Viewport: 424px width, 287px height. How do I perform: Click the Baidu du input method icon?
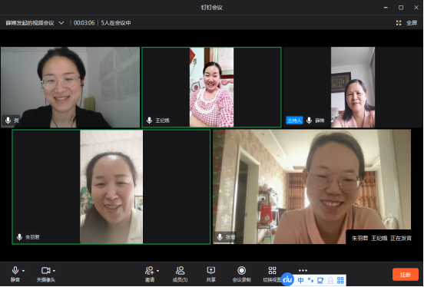288,279
